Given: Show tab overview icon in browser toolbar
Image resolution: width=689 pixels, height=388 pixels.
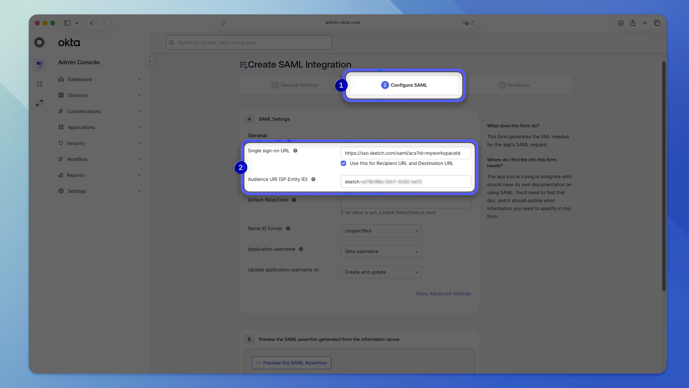Looking at the screenshot, I should tap(657, 23).
